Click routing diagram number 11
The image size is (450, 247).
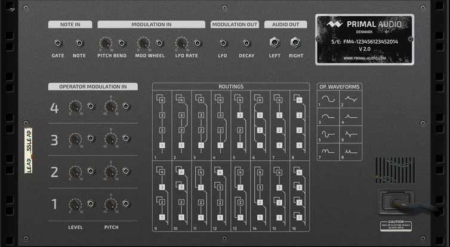(x=201, y=196)
